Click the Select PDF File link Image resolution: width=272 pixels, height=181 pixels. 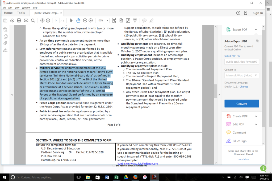coord(232,56)
